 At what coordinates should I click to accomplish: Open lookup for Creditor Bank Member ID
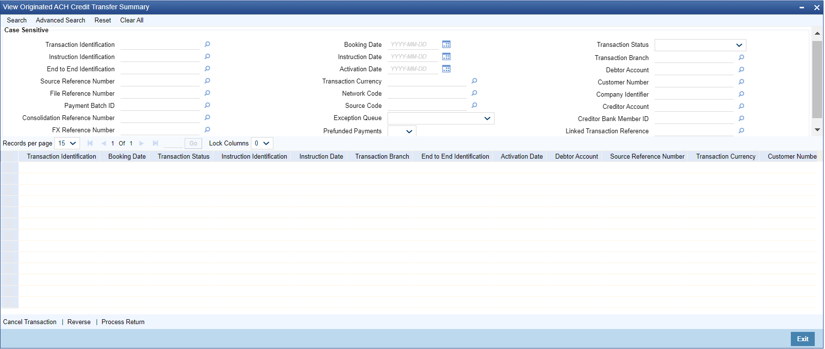741,119
